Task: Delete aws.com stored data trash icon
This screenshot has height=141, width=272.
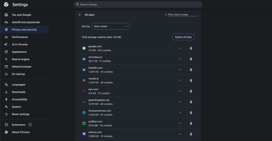Action: 191,91
